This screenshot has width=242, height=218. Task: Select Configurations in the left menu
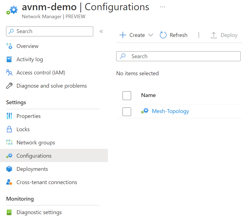click(34, 156)
